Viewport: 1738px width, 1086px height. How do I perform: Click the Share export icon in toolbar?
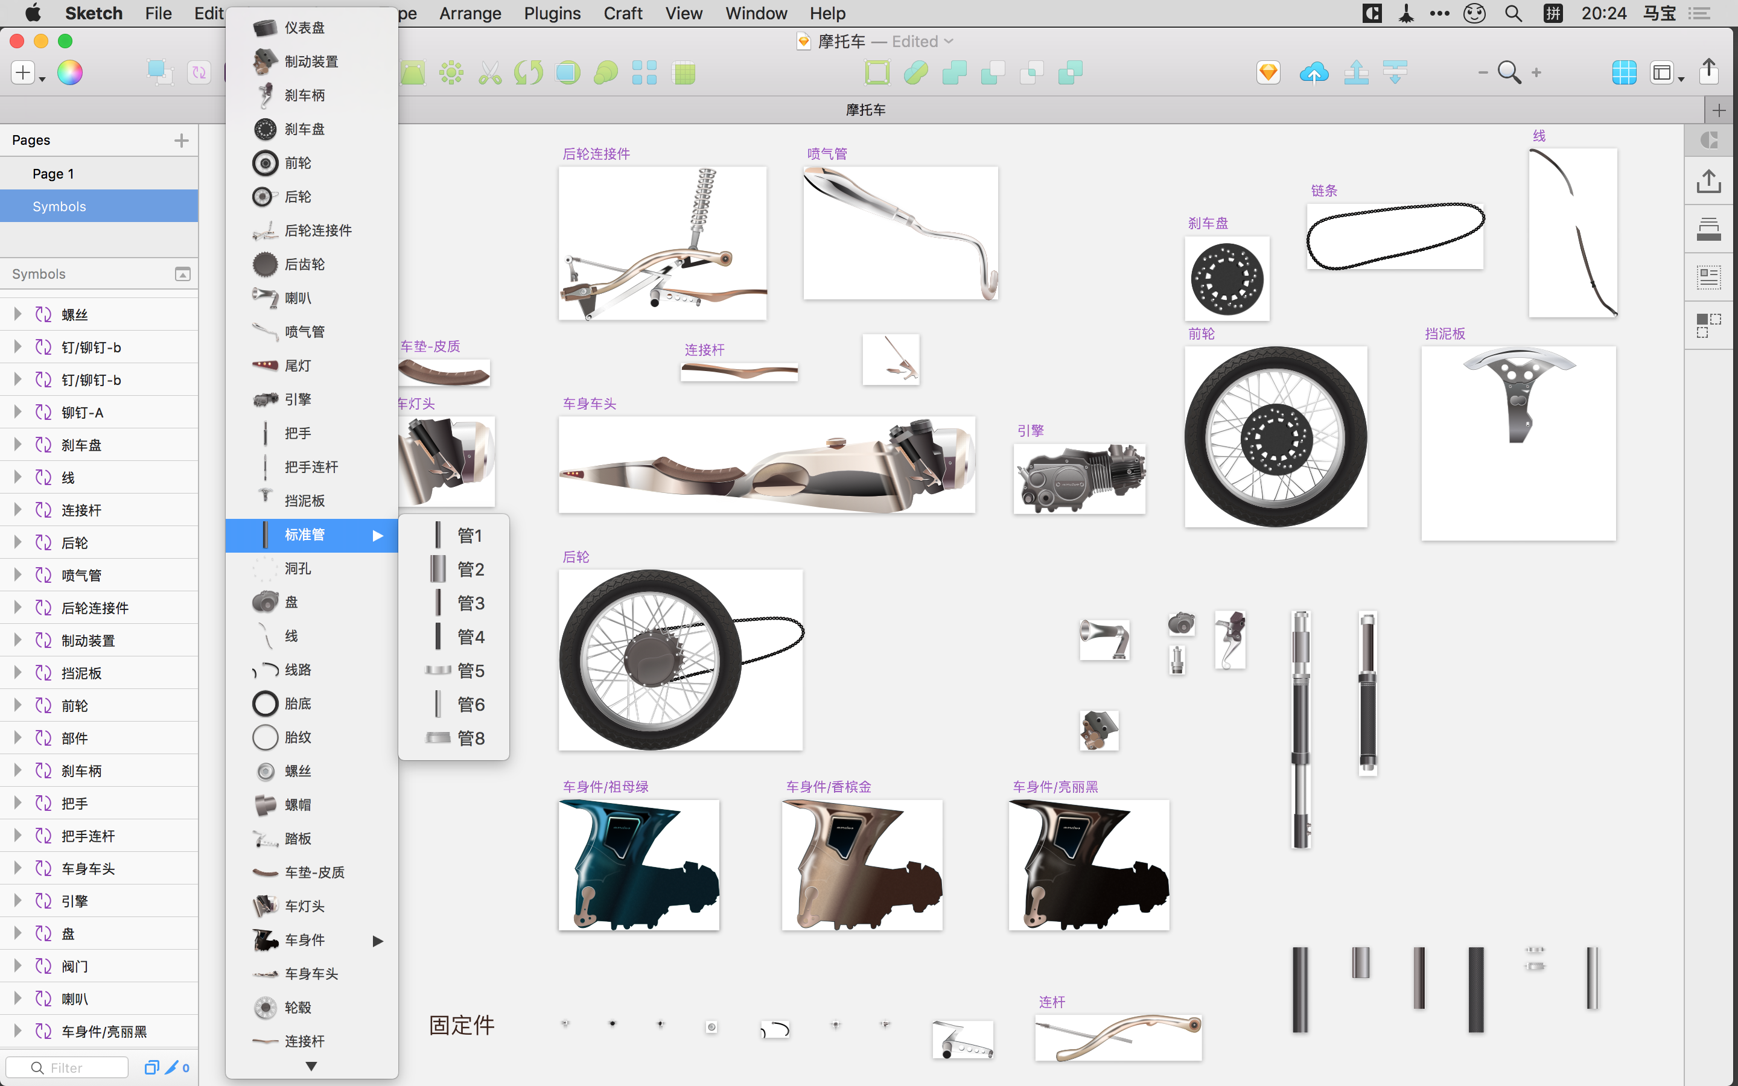point(1709,71)
